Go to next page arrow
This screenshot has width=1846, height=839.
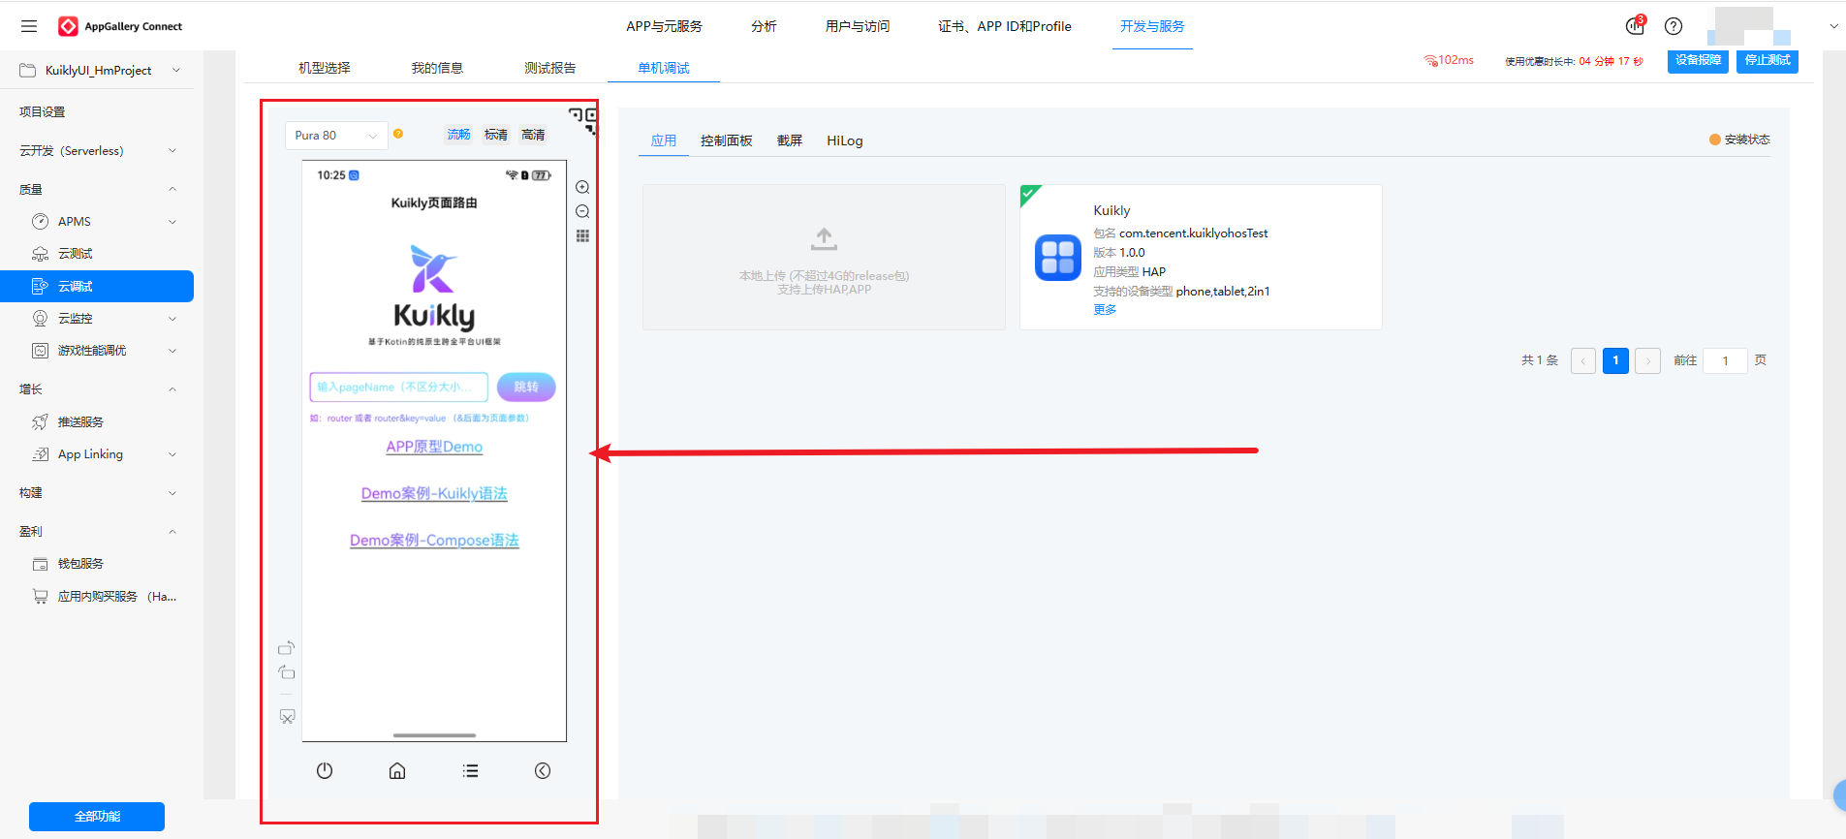pyautogui.click(x=1648, y=360)
